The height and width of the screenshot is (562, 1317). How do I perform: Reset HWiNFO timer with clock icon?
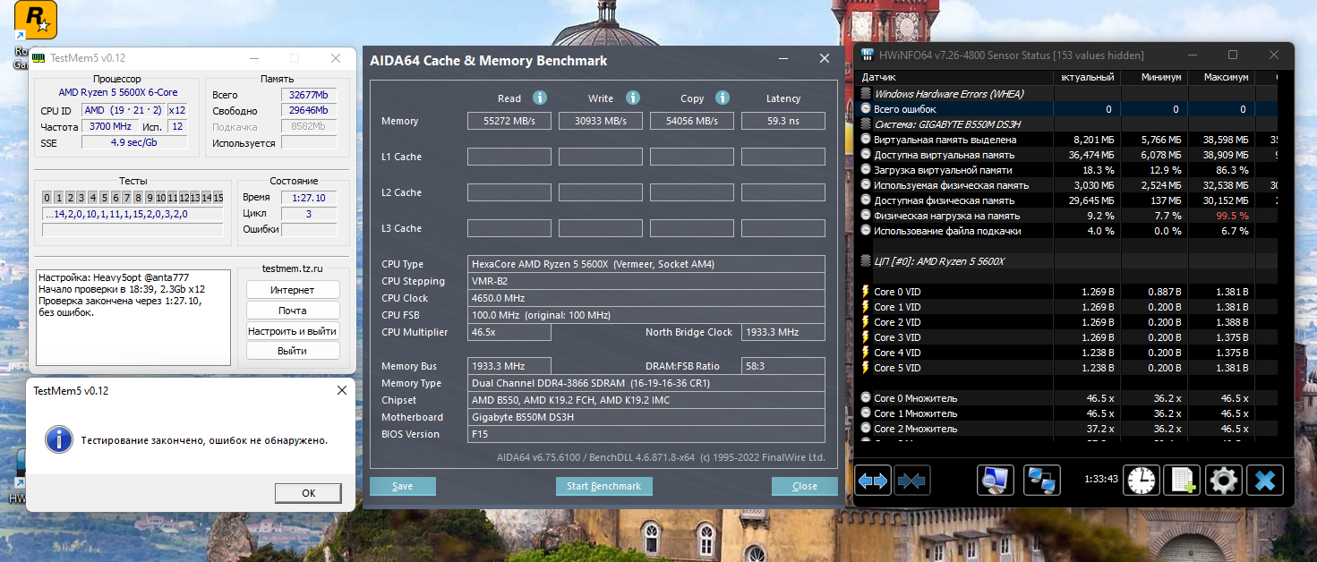coord(1142,481)
